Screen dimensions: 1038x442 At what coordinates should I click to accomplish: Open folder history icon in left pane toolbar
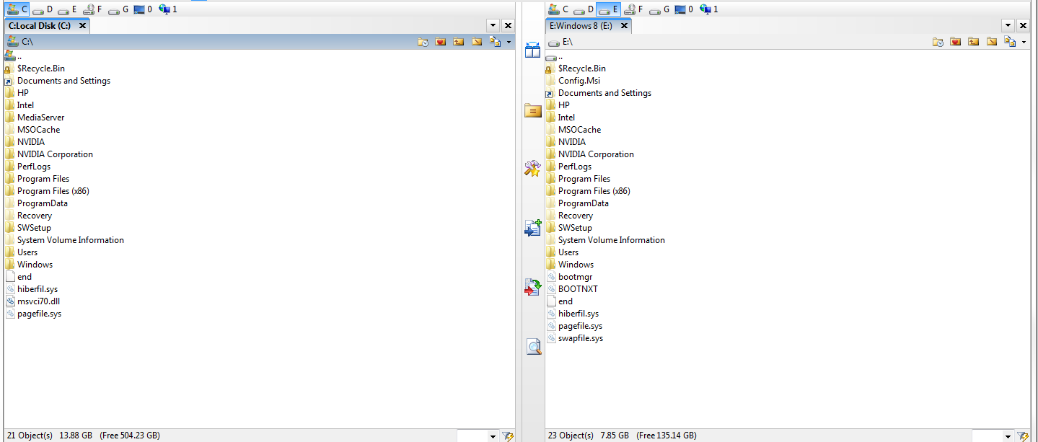point(423,42)
